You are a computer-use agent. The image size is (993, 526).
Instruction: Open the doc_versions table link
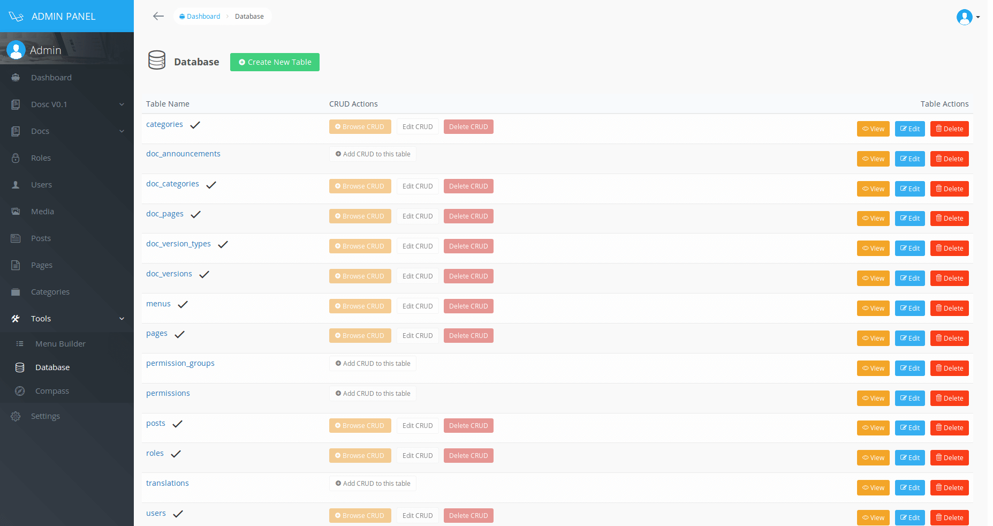[169, 274]
